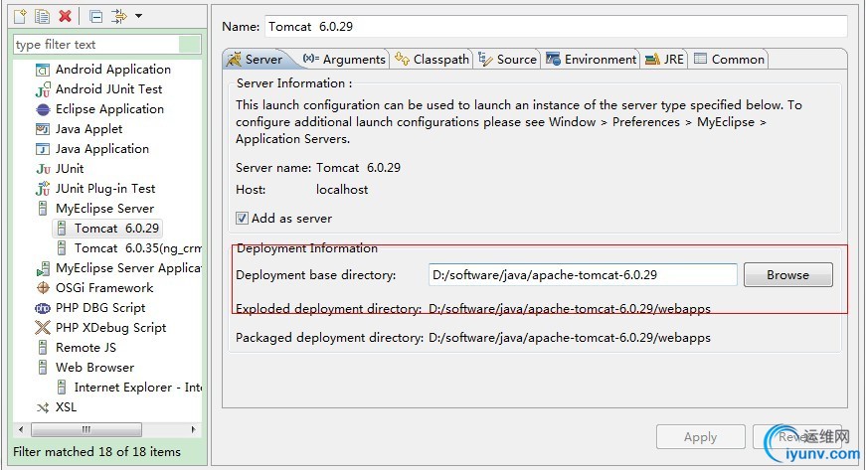
Task: Open the filter dropdown arrow in toolbar
Action: point(138,16)
